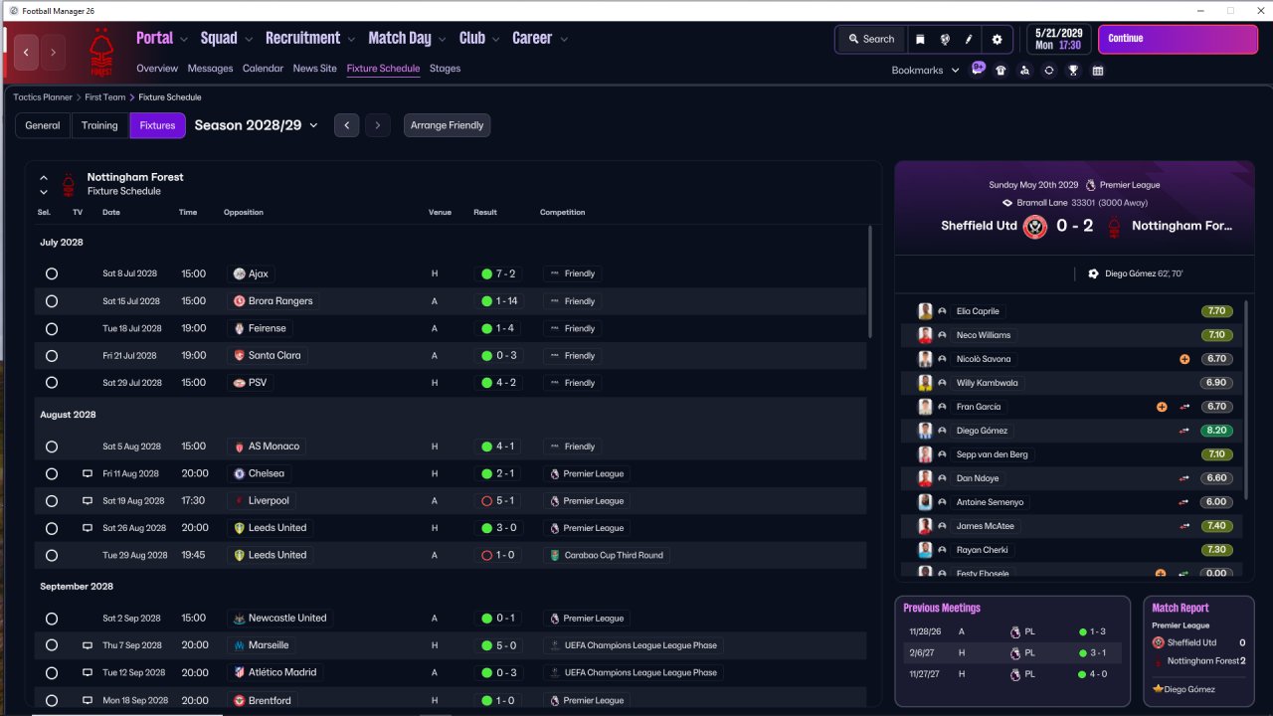Click the TV icon on Marseille fixture row
1273x716 pixels.
(x=88, y=645)
